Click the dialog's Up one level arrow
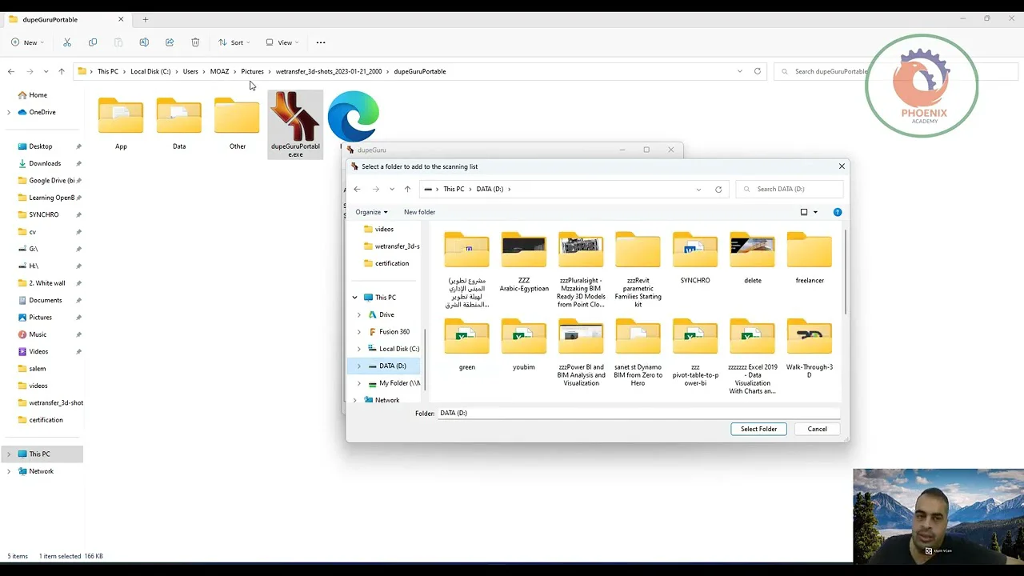Image resolution: width=1024 pixels, height=576 pixels. tap(407, 190)
